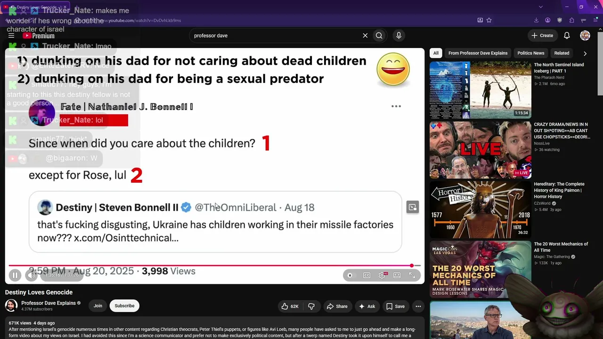603x339 pixels.
Task: Focus the YouTube search field
Action: tap(276, 35)
